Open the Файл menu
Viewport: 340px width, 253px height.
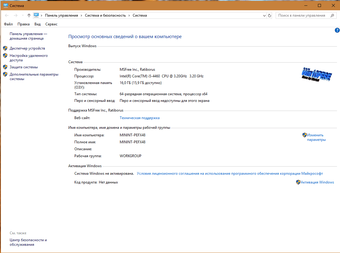[x=8, y=24]
